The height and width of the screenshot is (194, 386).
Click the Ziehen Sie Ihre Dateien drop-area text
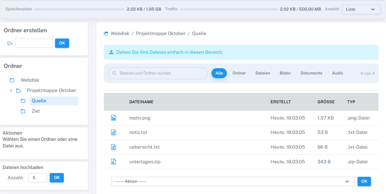point(169,52)
